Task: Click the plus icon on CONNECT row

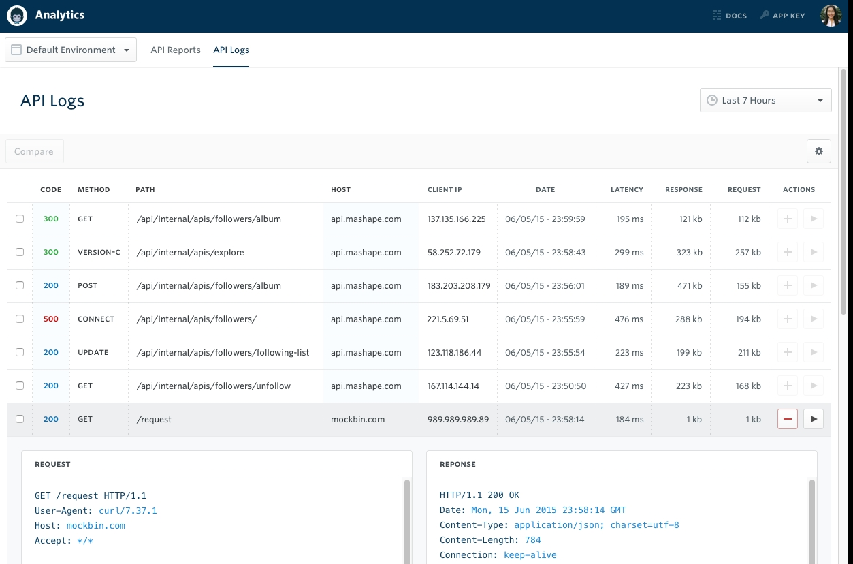Action: (x=788, y=319)
